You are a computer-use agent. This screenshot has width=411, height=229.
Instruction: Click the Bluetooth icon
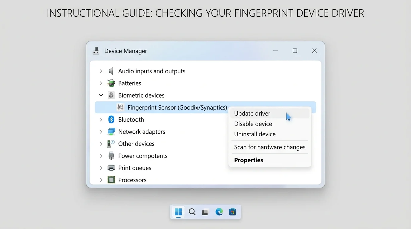click(111, 120)
